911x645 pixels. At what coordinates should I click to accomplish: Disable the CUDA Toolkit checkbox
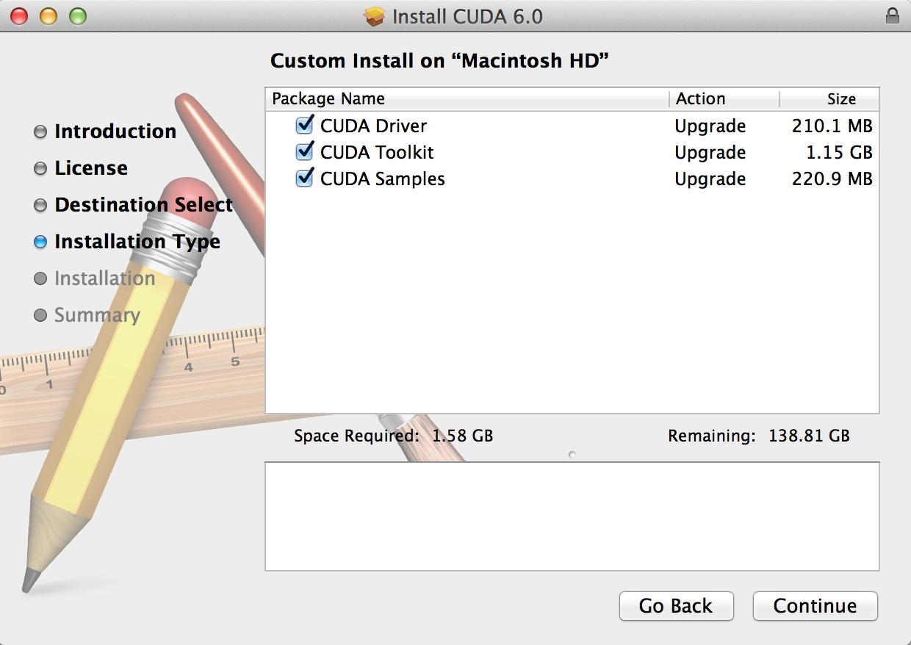[304, 151]
